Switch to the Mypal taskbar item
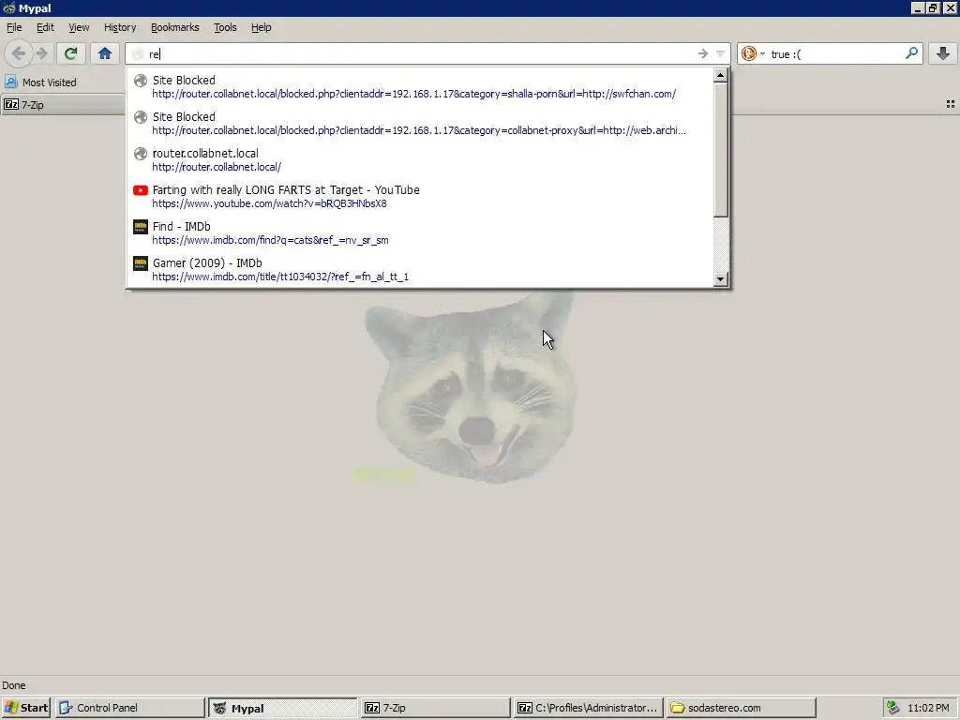 [283, 708]
